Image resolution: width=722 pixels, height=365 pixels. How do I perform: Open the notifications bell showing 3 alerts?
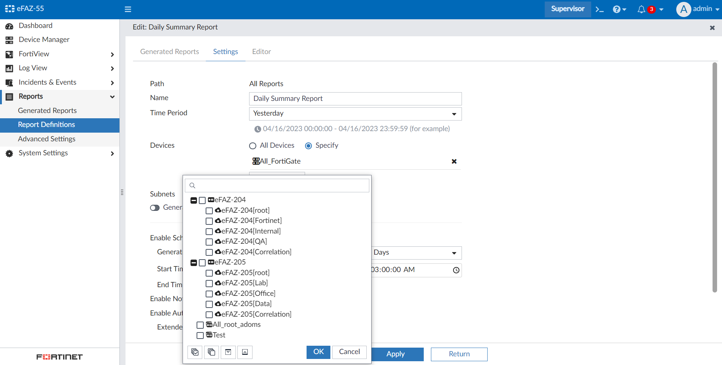[x=641, y=9]
